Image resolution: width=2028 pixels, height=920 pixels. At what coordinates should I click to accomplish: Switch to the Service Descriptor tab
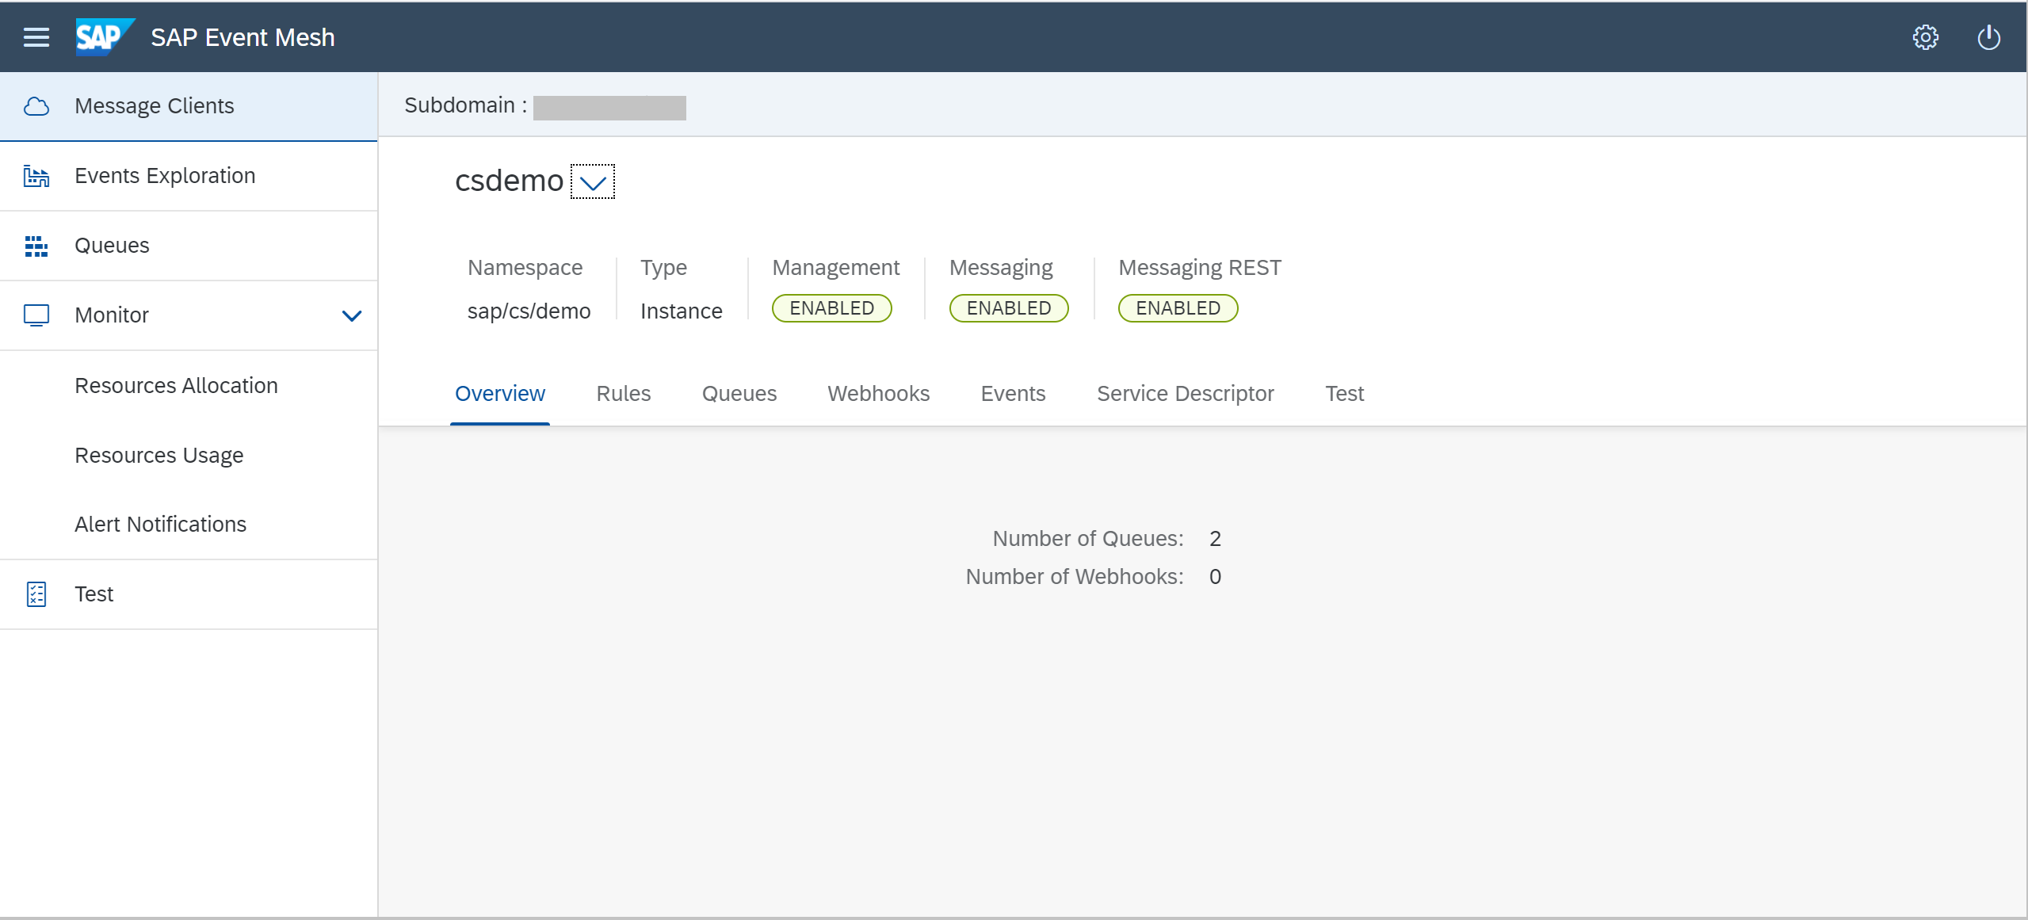coord(1186,394)
